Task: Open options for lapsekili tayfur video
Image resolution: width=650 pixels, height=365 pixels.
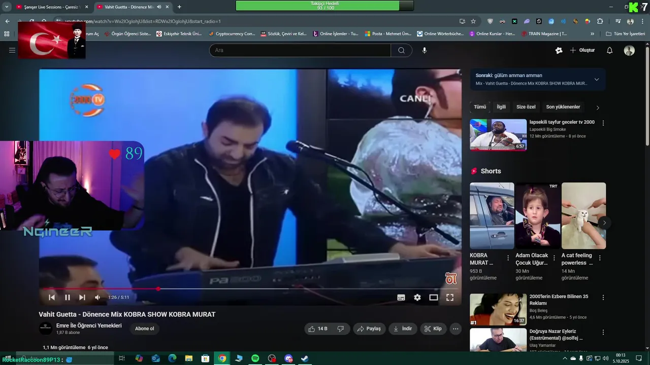Action: 603,123
